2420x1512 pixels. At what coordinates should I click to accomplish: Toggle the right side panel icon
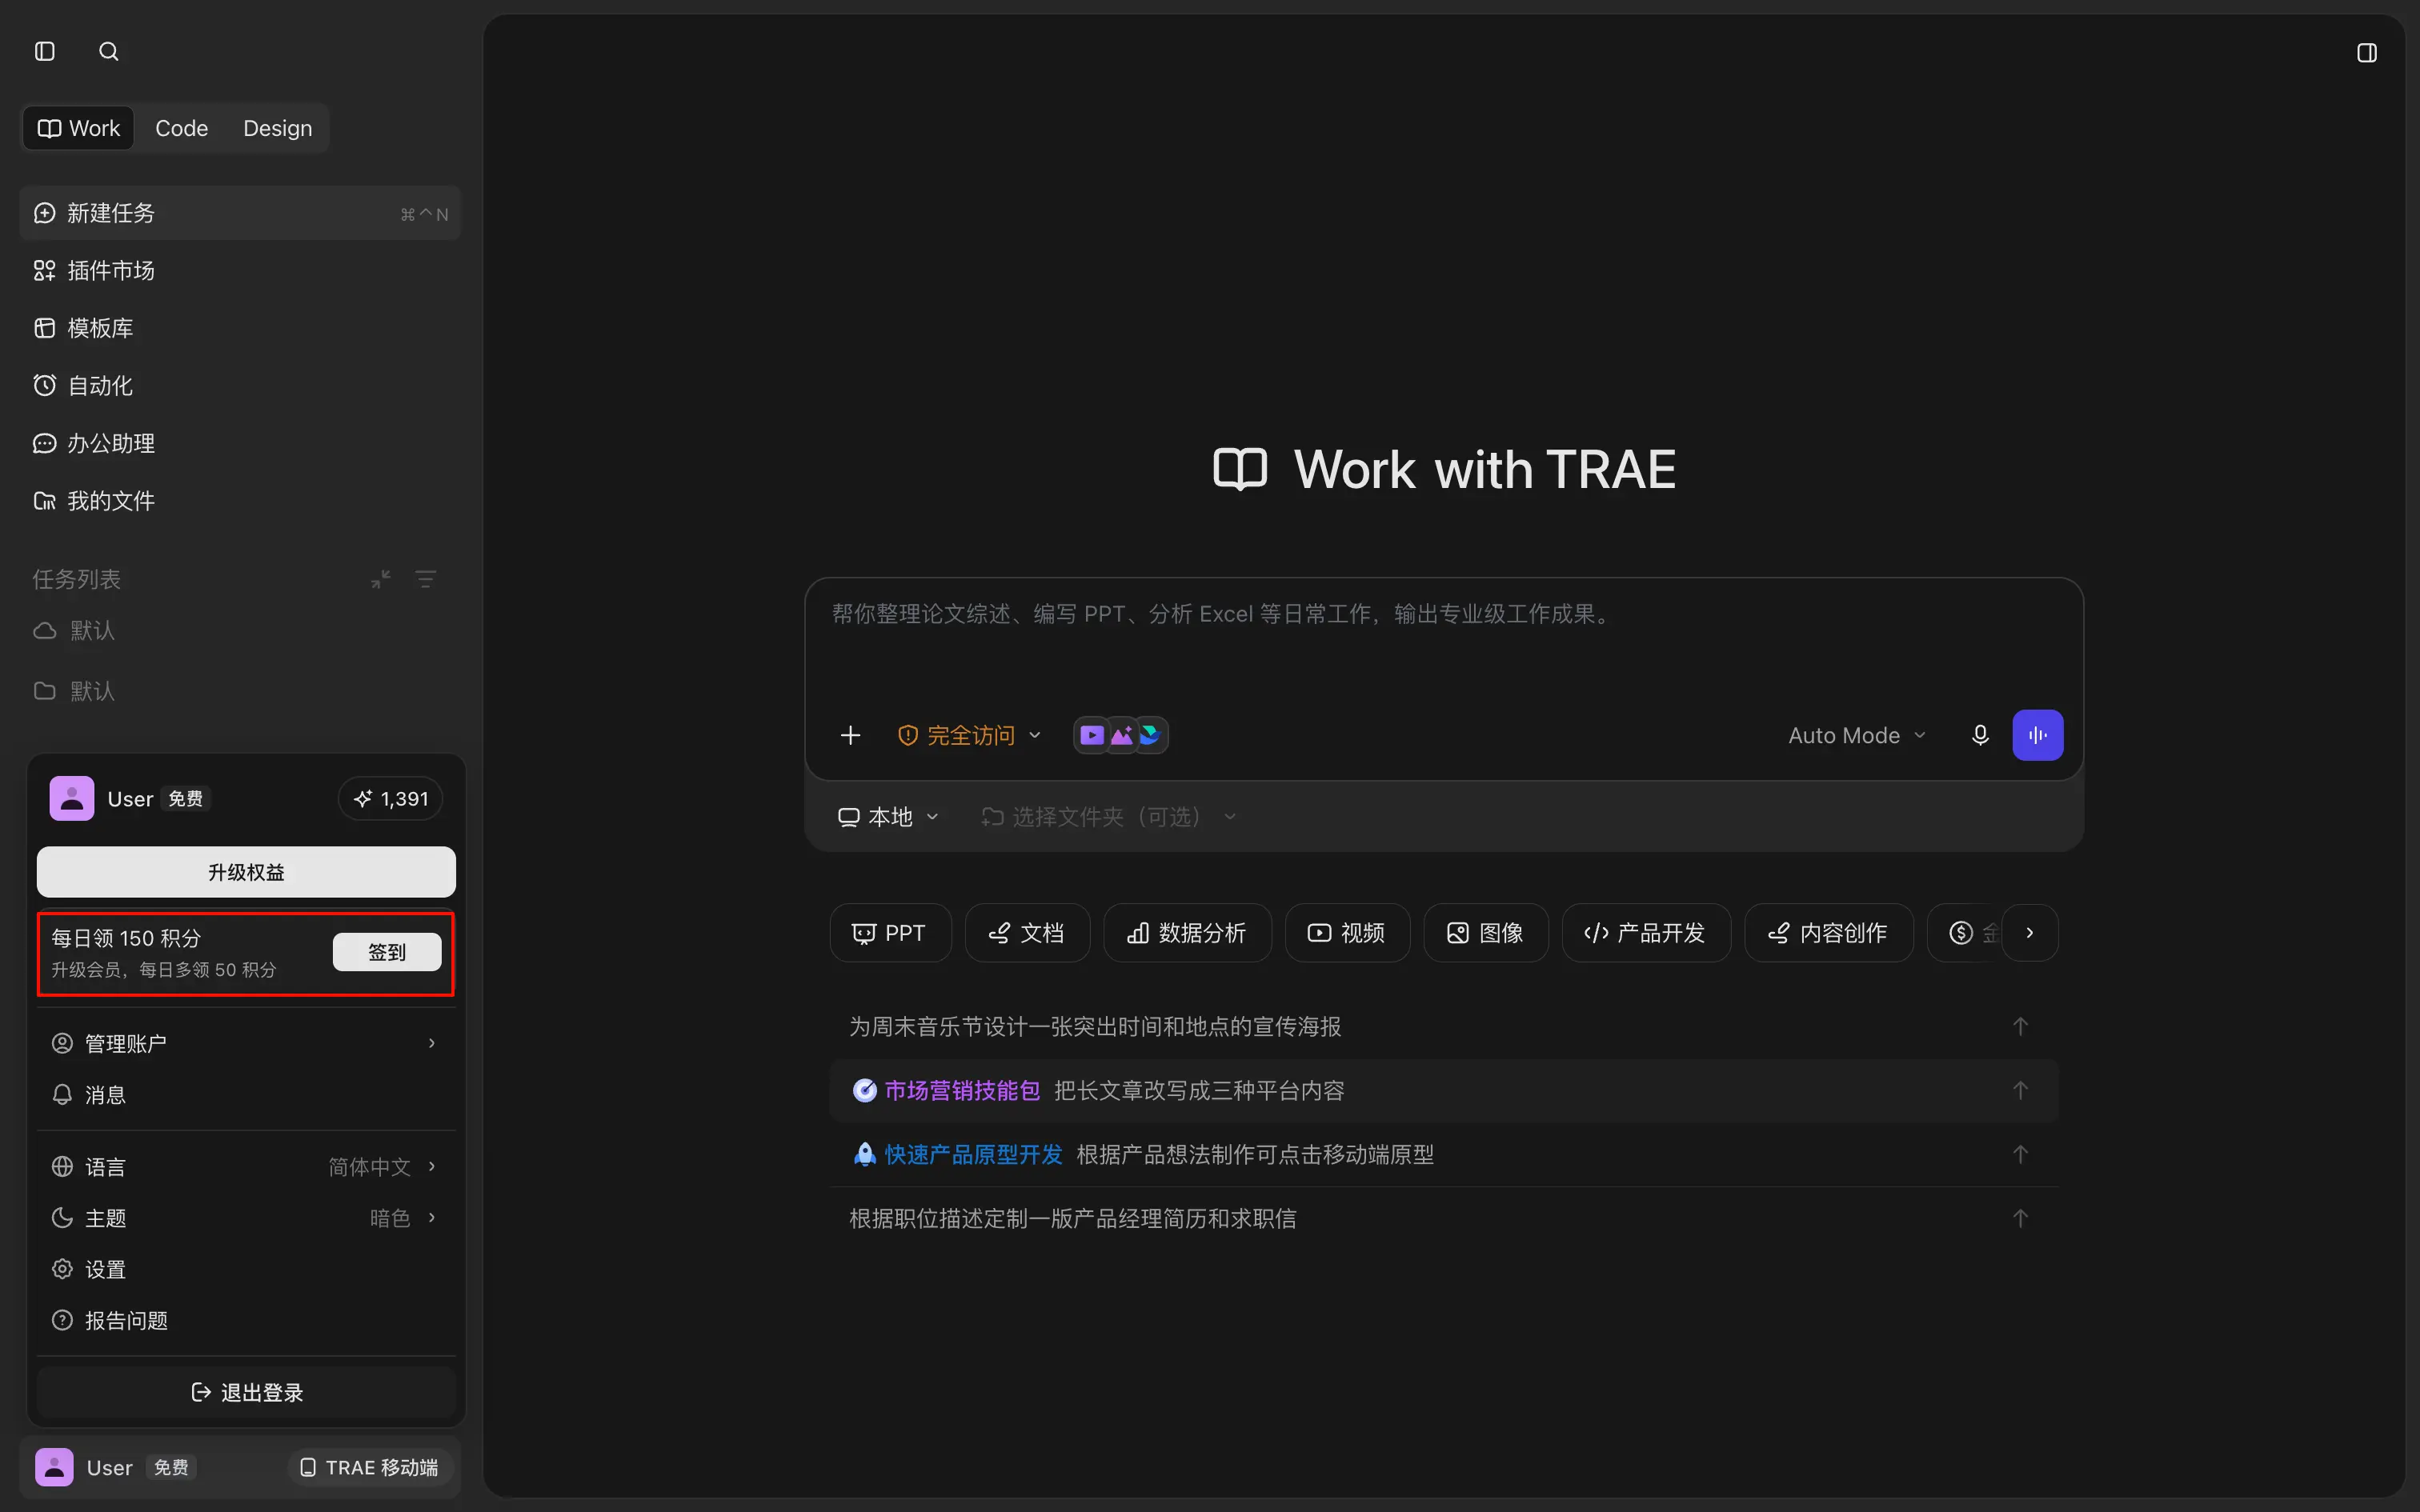(x=2367, y=53)
